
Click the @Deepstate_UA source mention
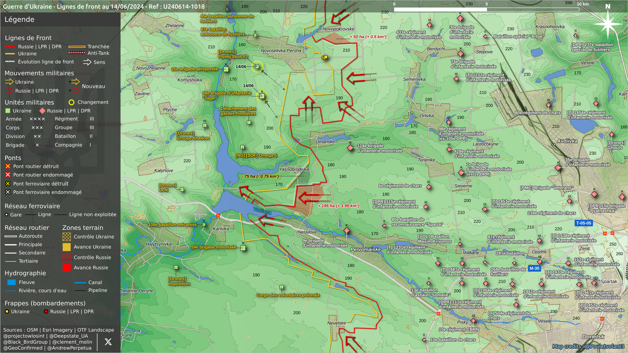[x=69, y=336]
